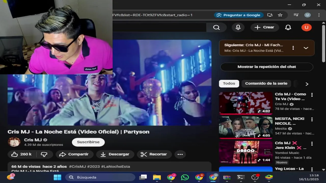Dislike the video with thumbs down
The height and width of the screenshot is (183, 326).
coord(44,154)
